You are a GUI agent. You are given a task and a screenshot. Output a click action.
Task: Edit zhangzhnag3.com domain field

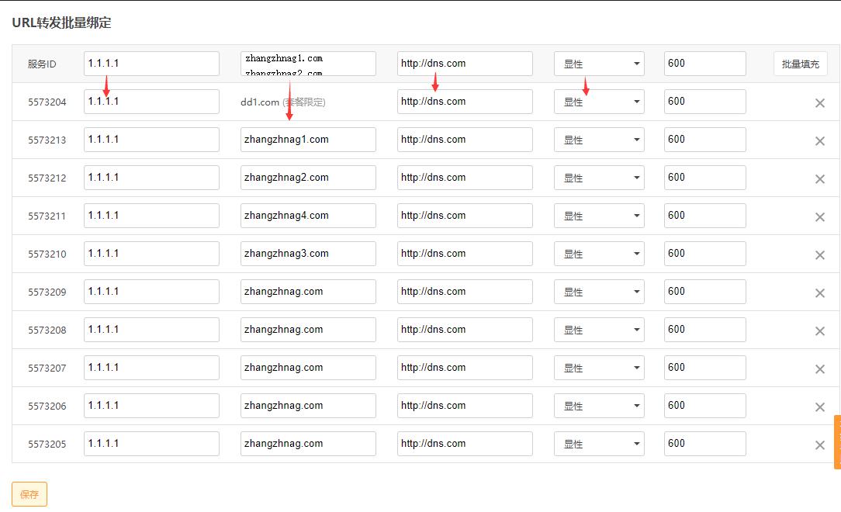point(308,254)
